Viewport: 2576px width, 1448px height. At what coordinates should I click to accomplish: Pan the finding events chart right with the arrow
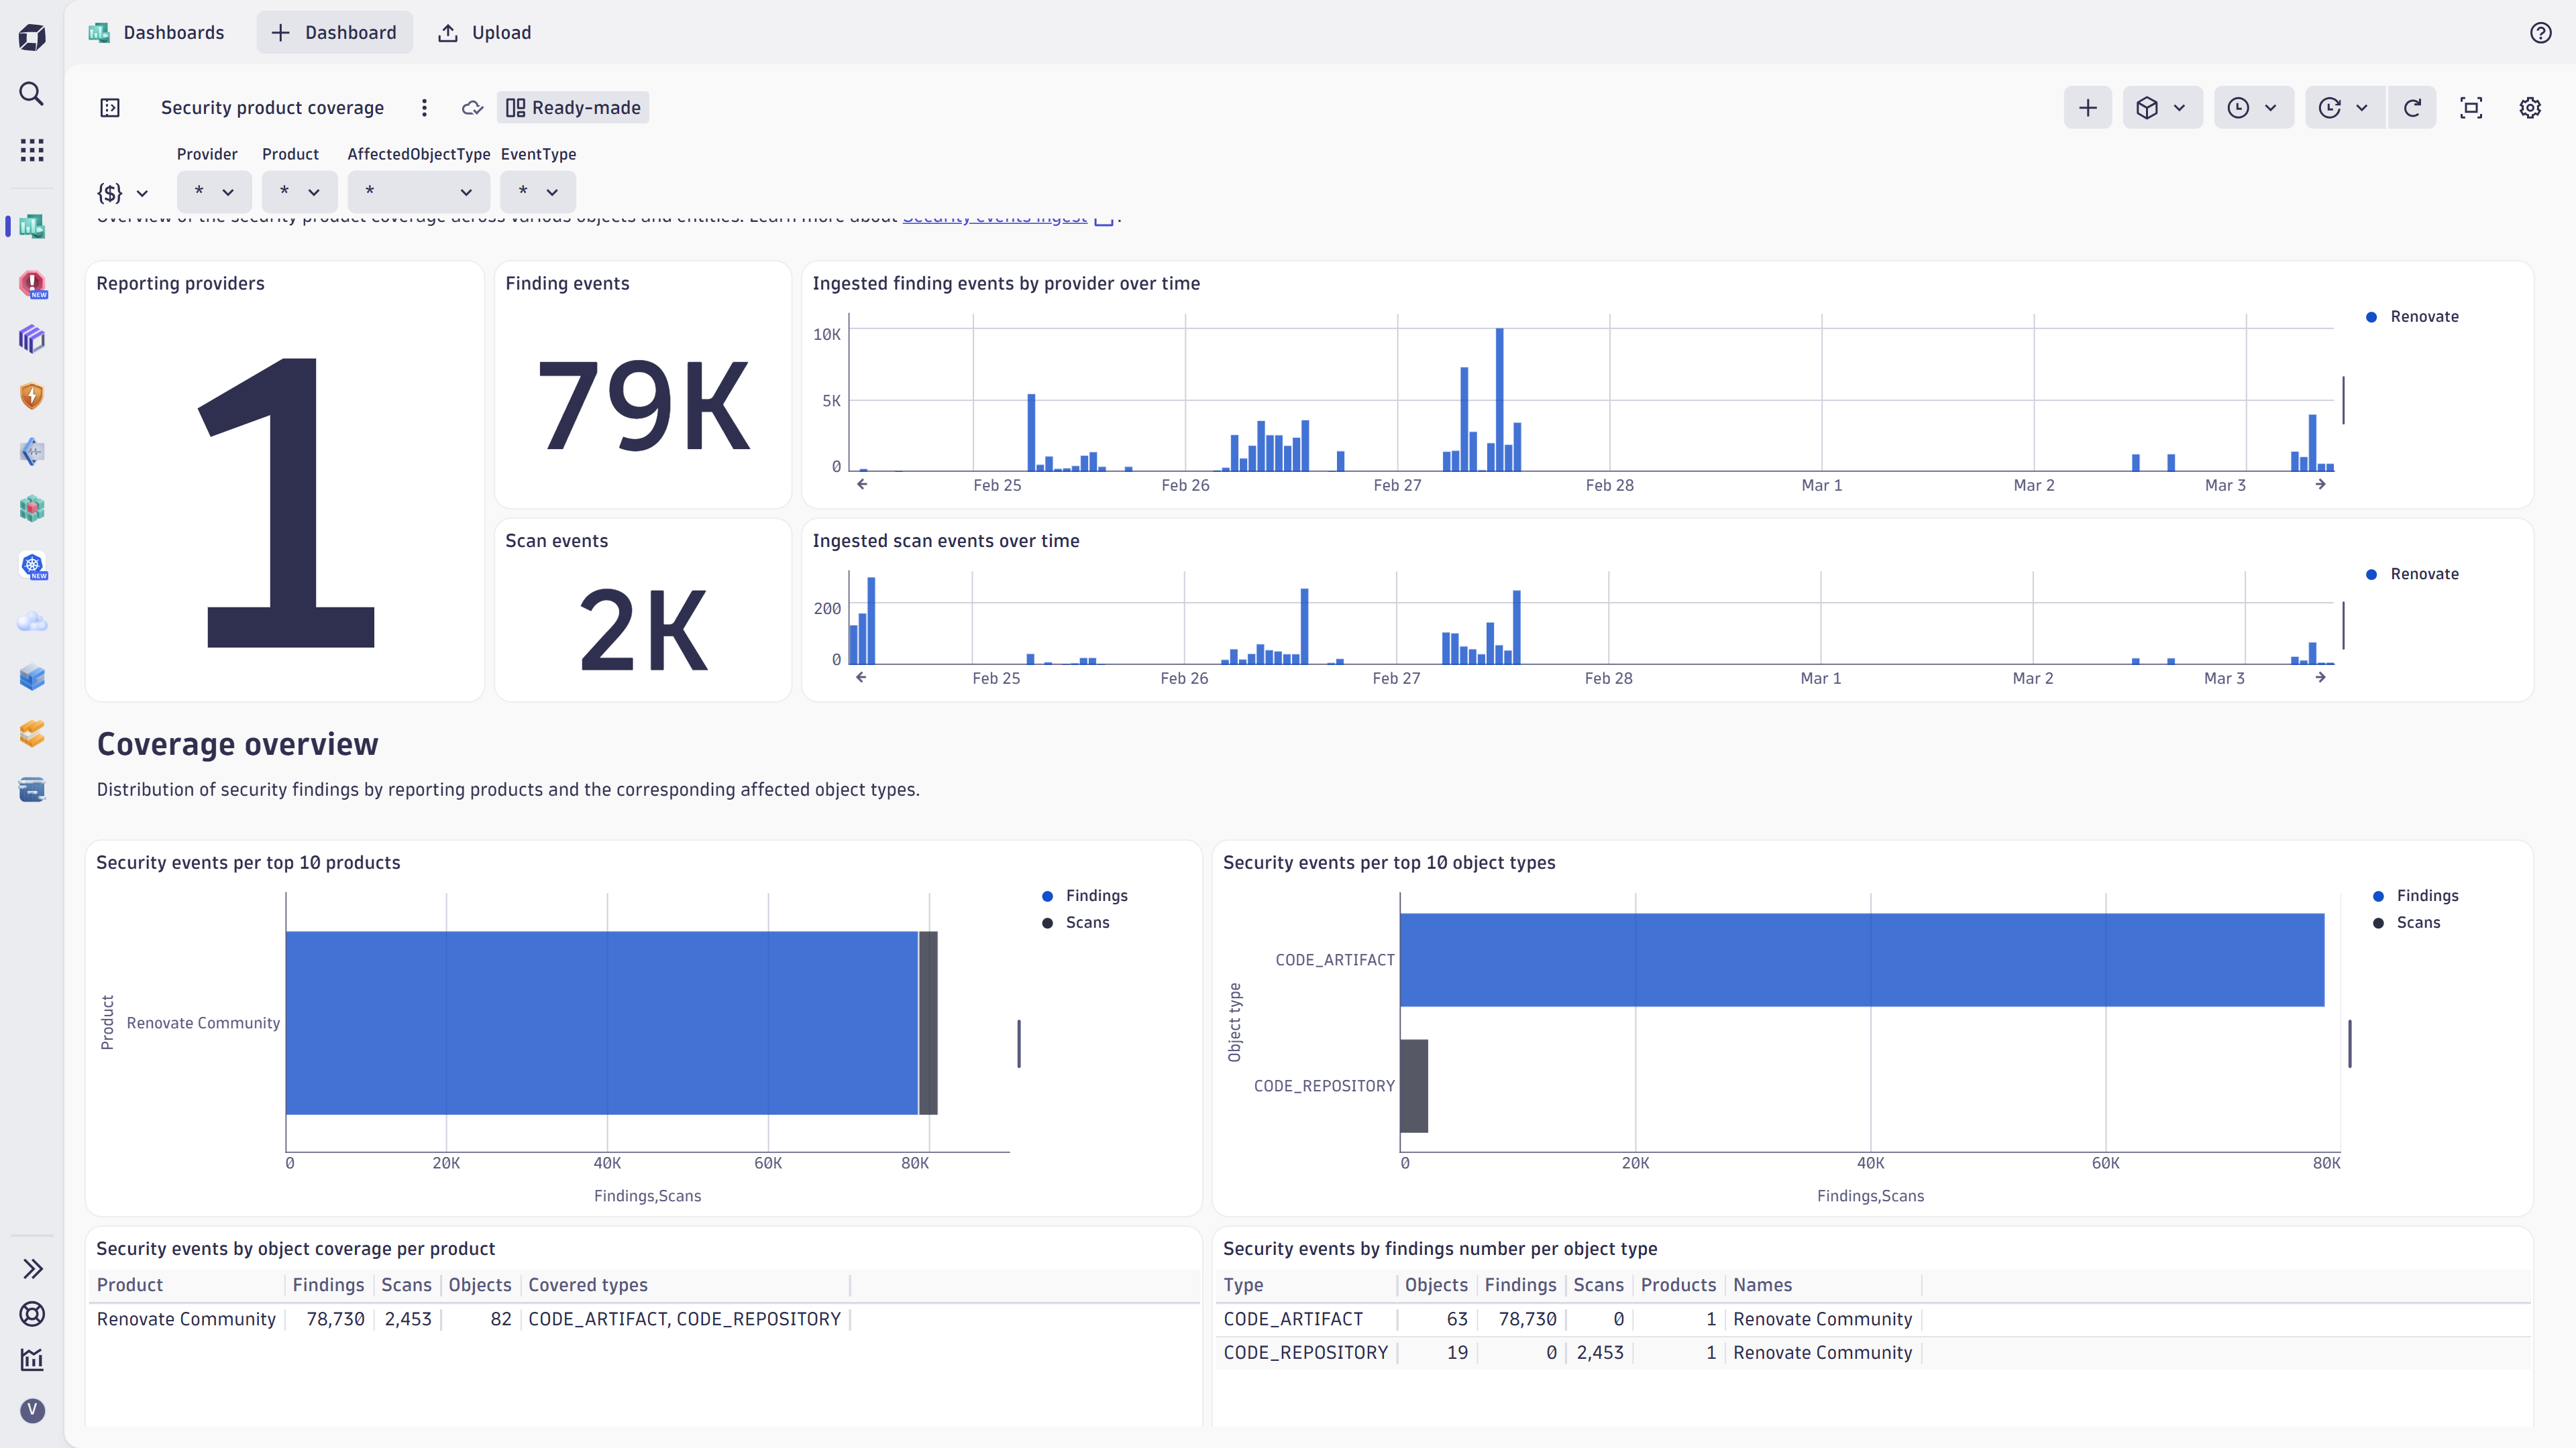[x=2321, y=483]
